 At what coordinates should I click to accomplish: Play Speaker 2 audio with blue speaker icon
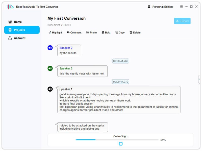50,48
